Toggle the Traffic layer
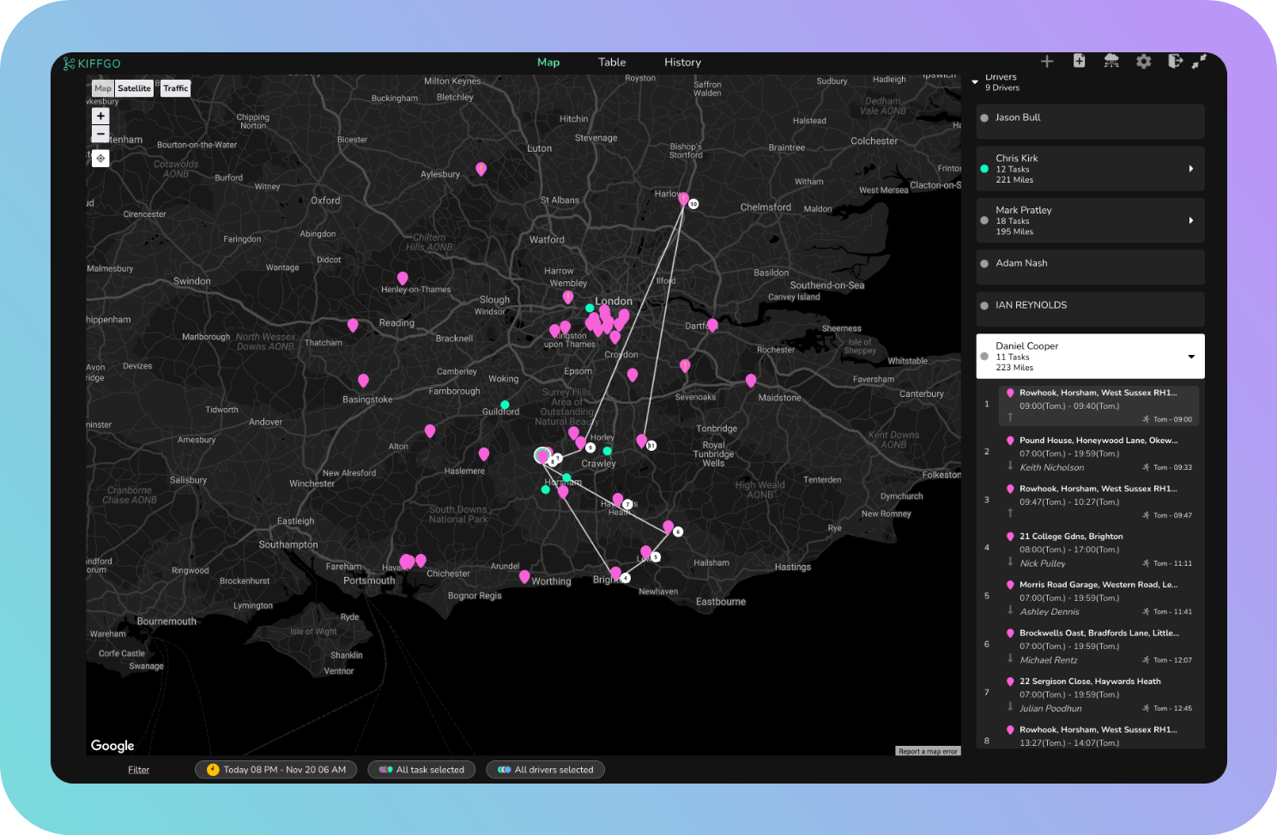Viewport: 1277px width, 835px height. coord(176,88)
